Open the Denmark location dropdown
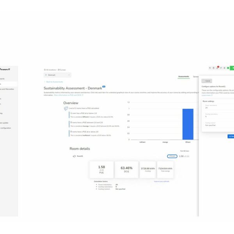 (57, 75)
